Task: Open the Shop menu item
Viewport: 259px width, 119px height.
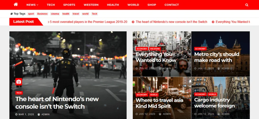Action: [152, 5]
